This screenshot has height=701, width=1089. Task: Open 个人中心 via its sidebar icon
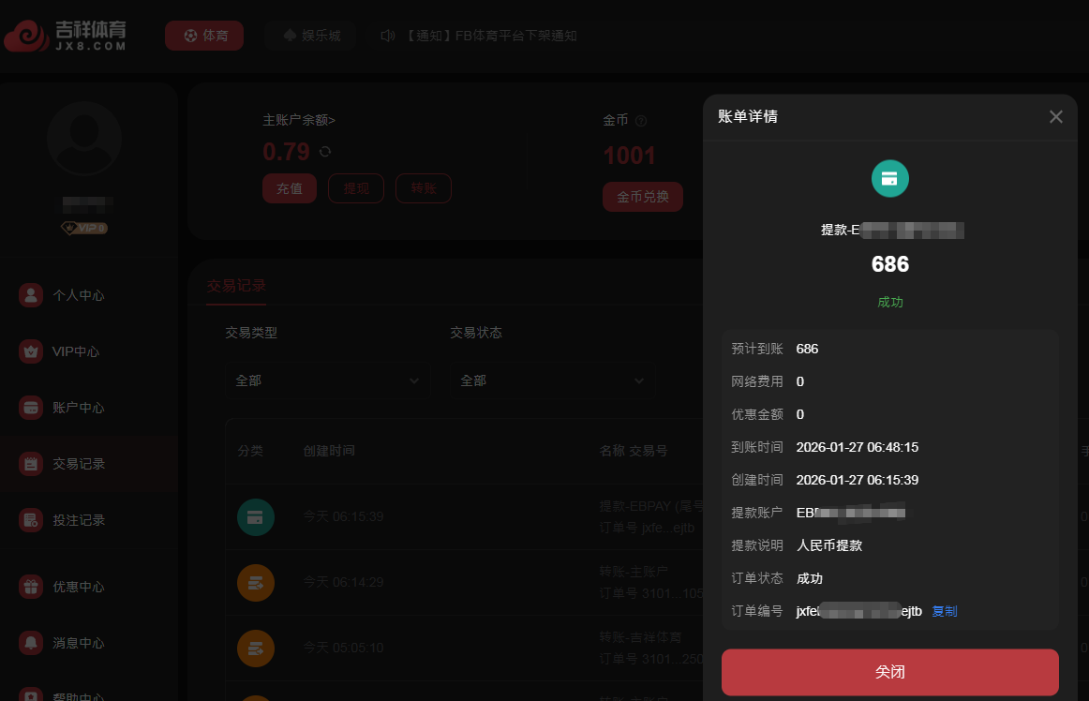click(x=29, y=294)
